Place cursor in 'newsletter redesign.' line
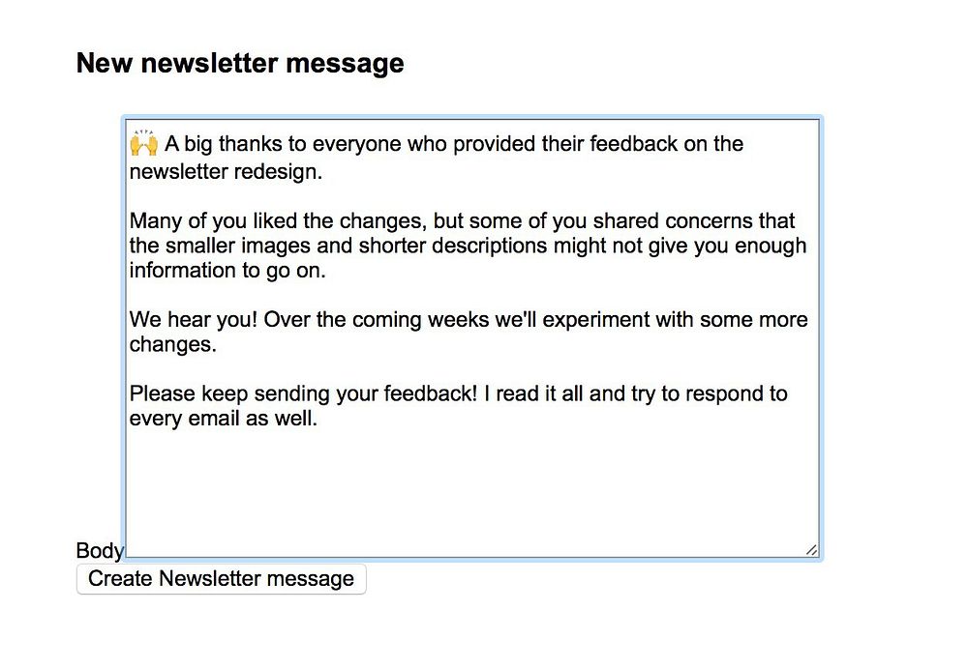968x669 pixels. [226, 171]
